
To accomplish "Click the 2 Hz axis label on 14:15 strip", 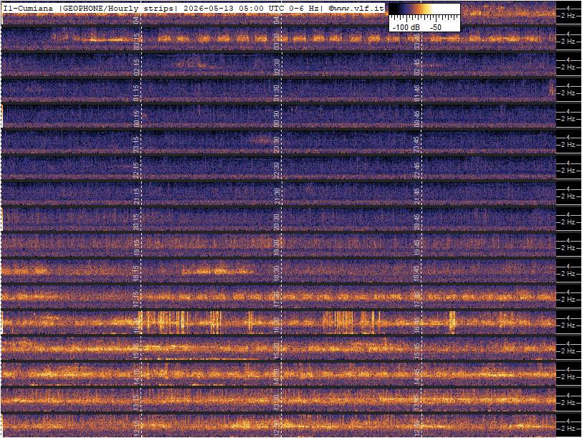I will click(568, 377).
